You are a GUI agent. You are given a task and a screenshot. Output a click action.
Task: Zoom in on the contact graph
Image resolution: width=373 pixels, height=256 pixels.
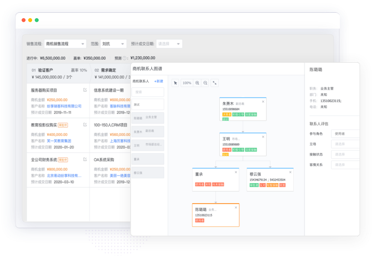click(x=197, y=83)
